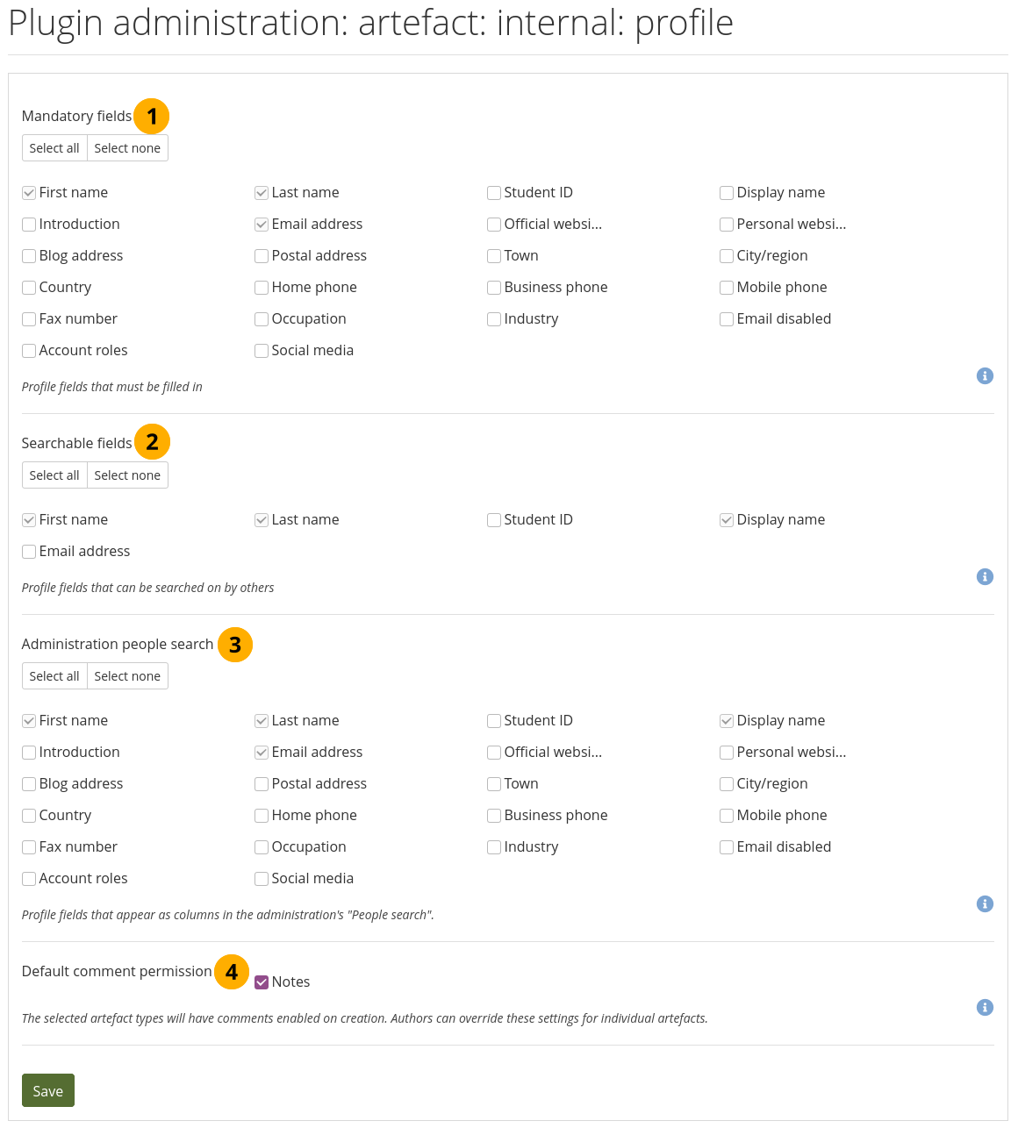Image resolution: width=1018 pixels, height=1128 pixels.
Task: Save the profile plugin settings
Action: (48, 1091)
